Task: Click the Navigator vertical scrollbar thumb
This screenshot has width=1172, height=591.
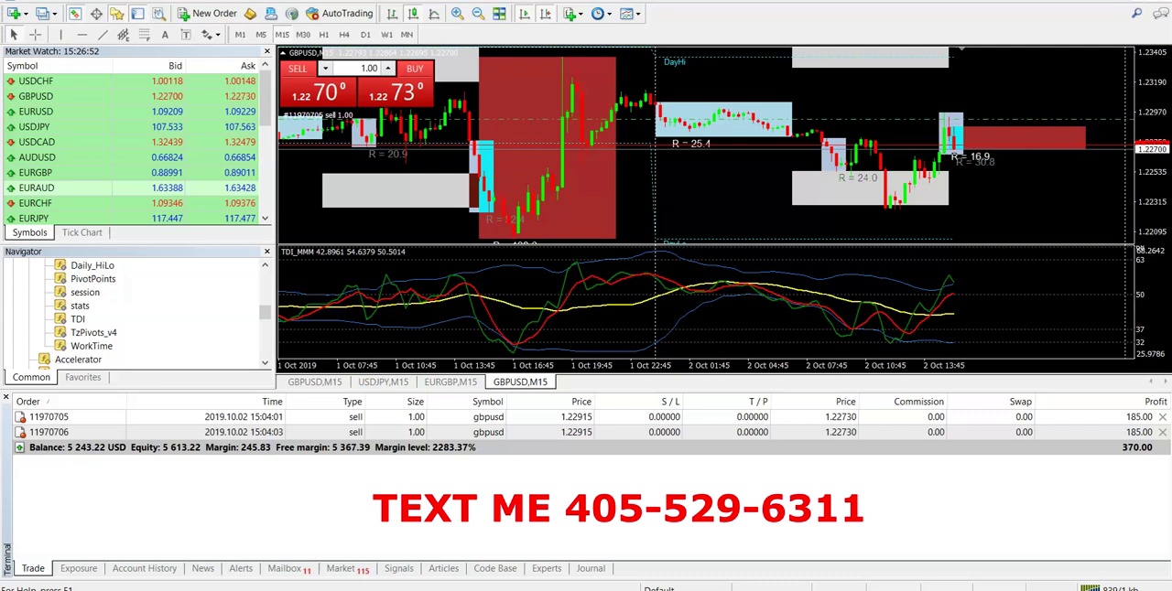Action: pyautogui.click(x=266, y=313)
